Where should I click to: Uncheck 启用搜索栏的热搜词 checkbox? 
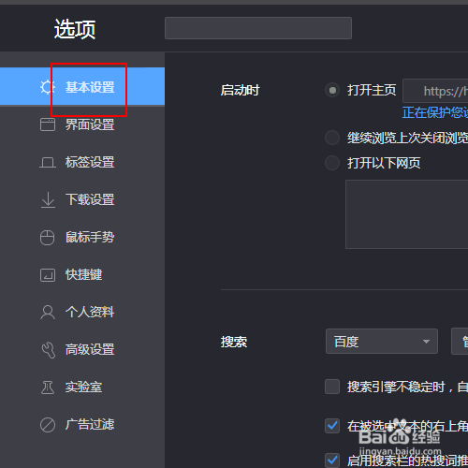(332, 461)
